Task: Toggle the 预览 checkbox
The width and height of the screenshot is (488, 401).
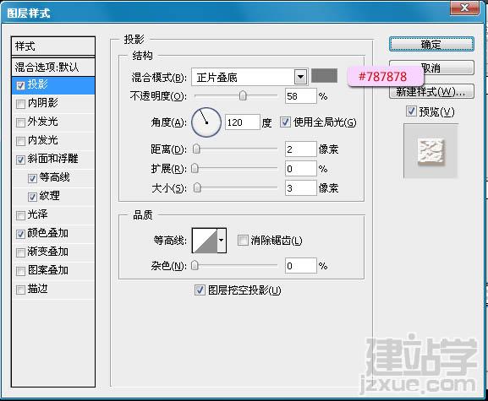Action: (411, 111)
